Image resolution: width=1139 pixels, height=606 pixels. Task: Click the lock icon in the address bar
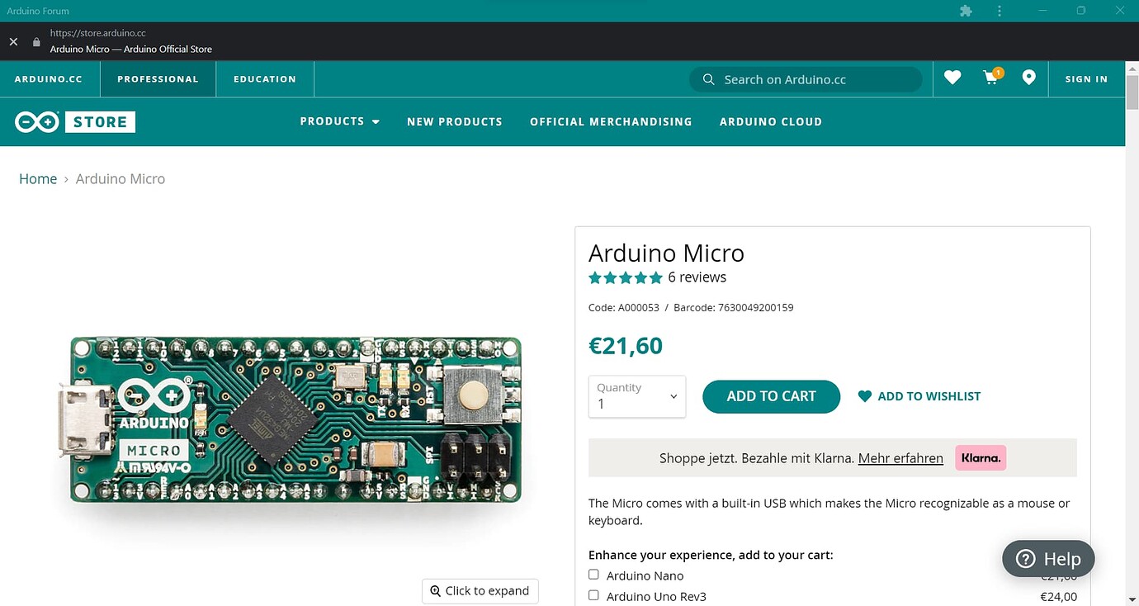pos(35,40)
